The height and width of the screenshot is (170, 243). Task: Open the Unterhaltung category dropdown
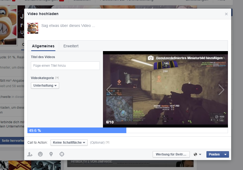45,86
